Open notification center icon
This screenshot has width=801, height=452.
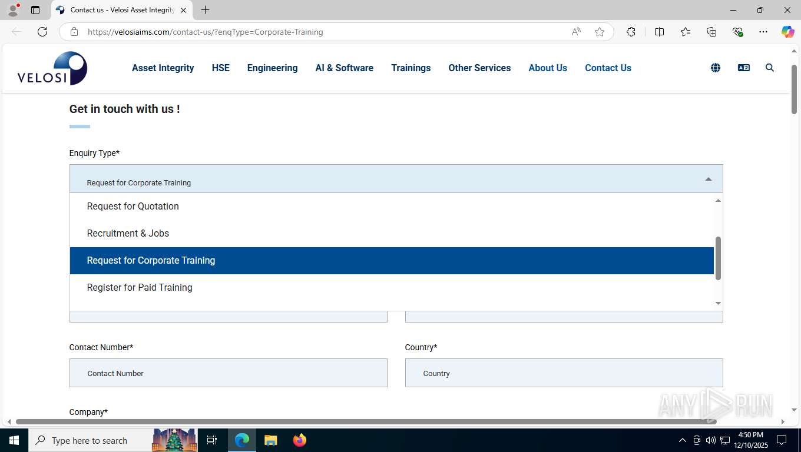coord(782,440)
